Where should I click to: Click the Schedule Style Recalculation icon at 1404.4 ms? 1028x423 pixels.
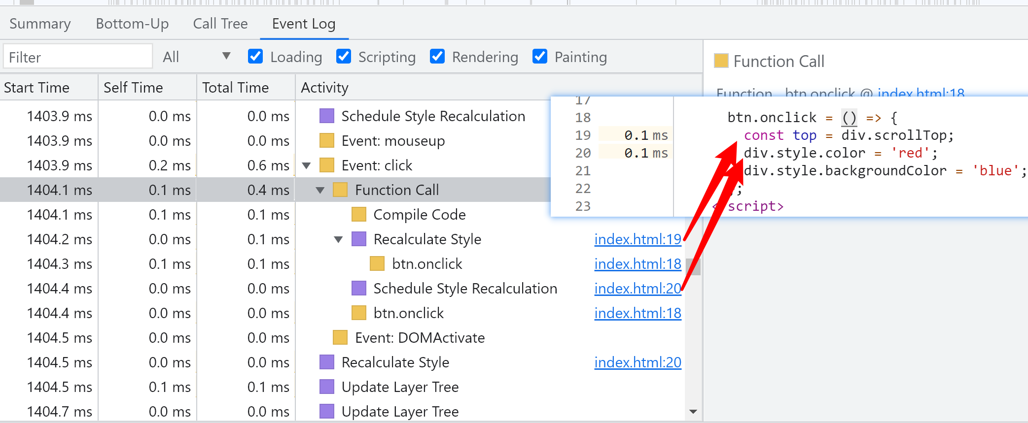(359, 289)
